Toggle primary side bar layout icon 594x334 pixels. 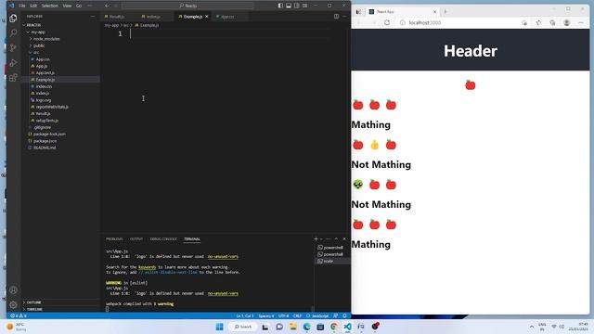[280, 6]
